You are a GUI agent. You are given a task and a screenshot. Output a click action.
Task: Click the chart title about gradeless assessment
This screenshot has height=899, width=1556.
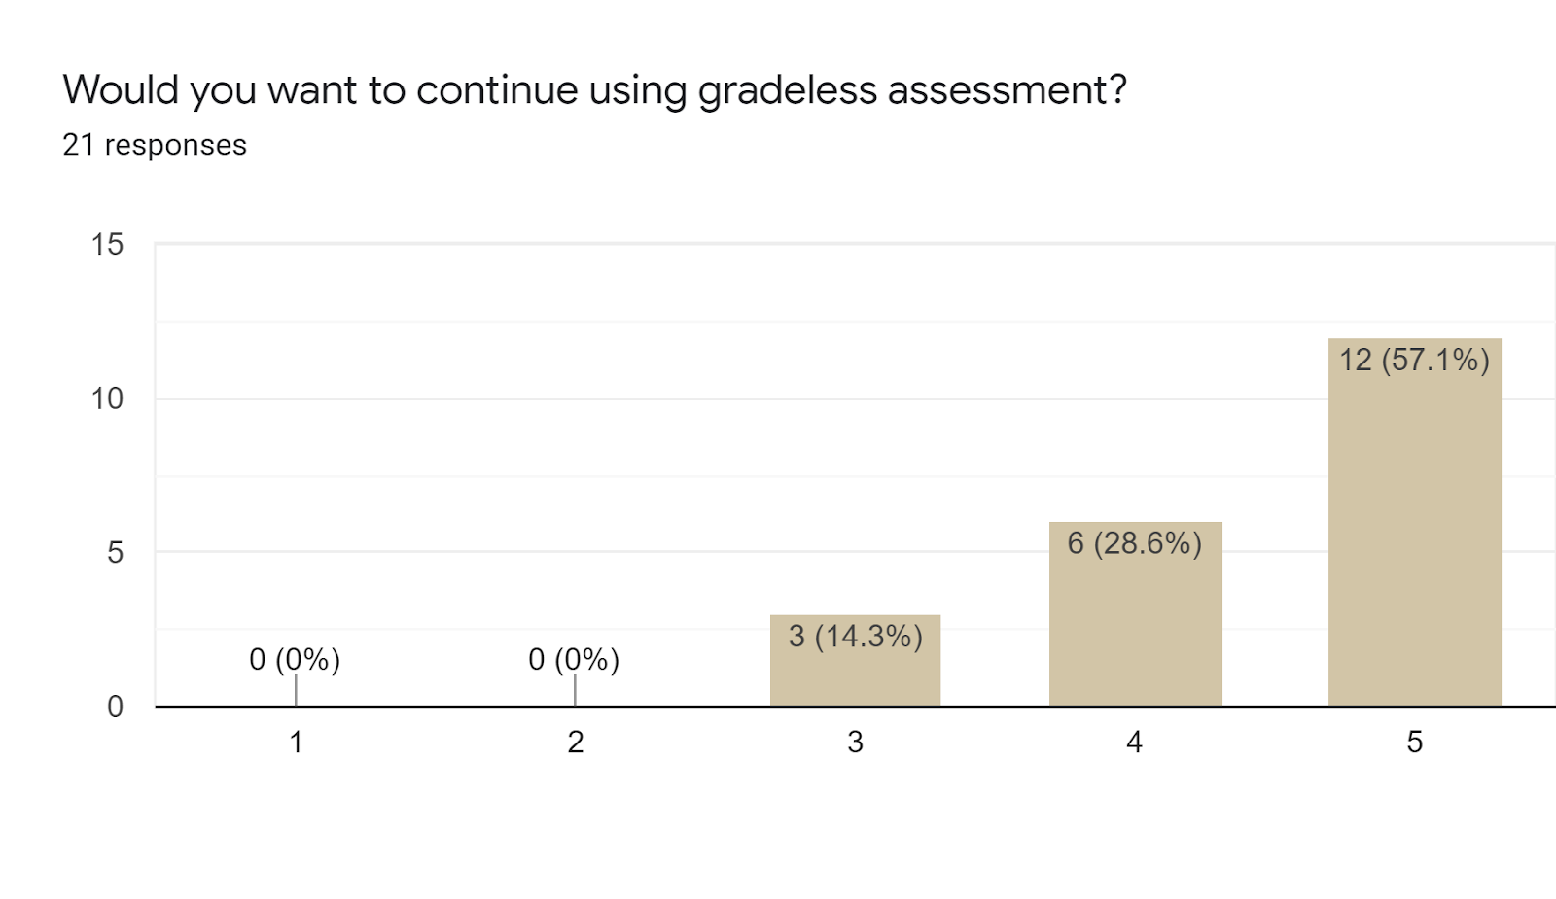[x=594, y=90]
